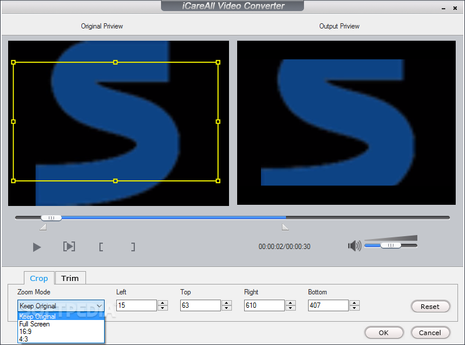Click the Left crop value field
The width and height of the screenshot is (465, 345).
point(137,305)
